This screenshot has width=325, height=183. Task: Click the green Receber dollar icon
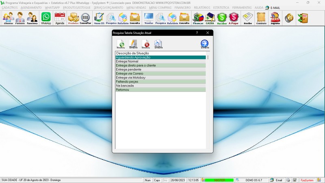pos(222,18)
